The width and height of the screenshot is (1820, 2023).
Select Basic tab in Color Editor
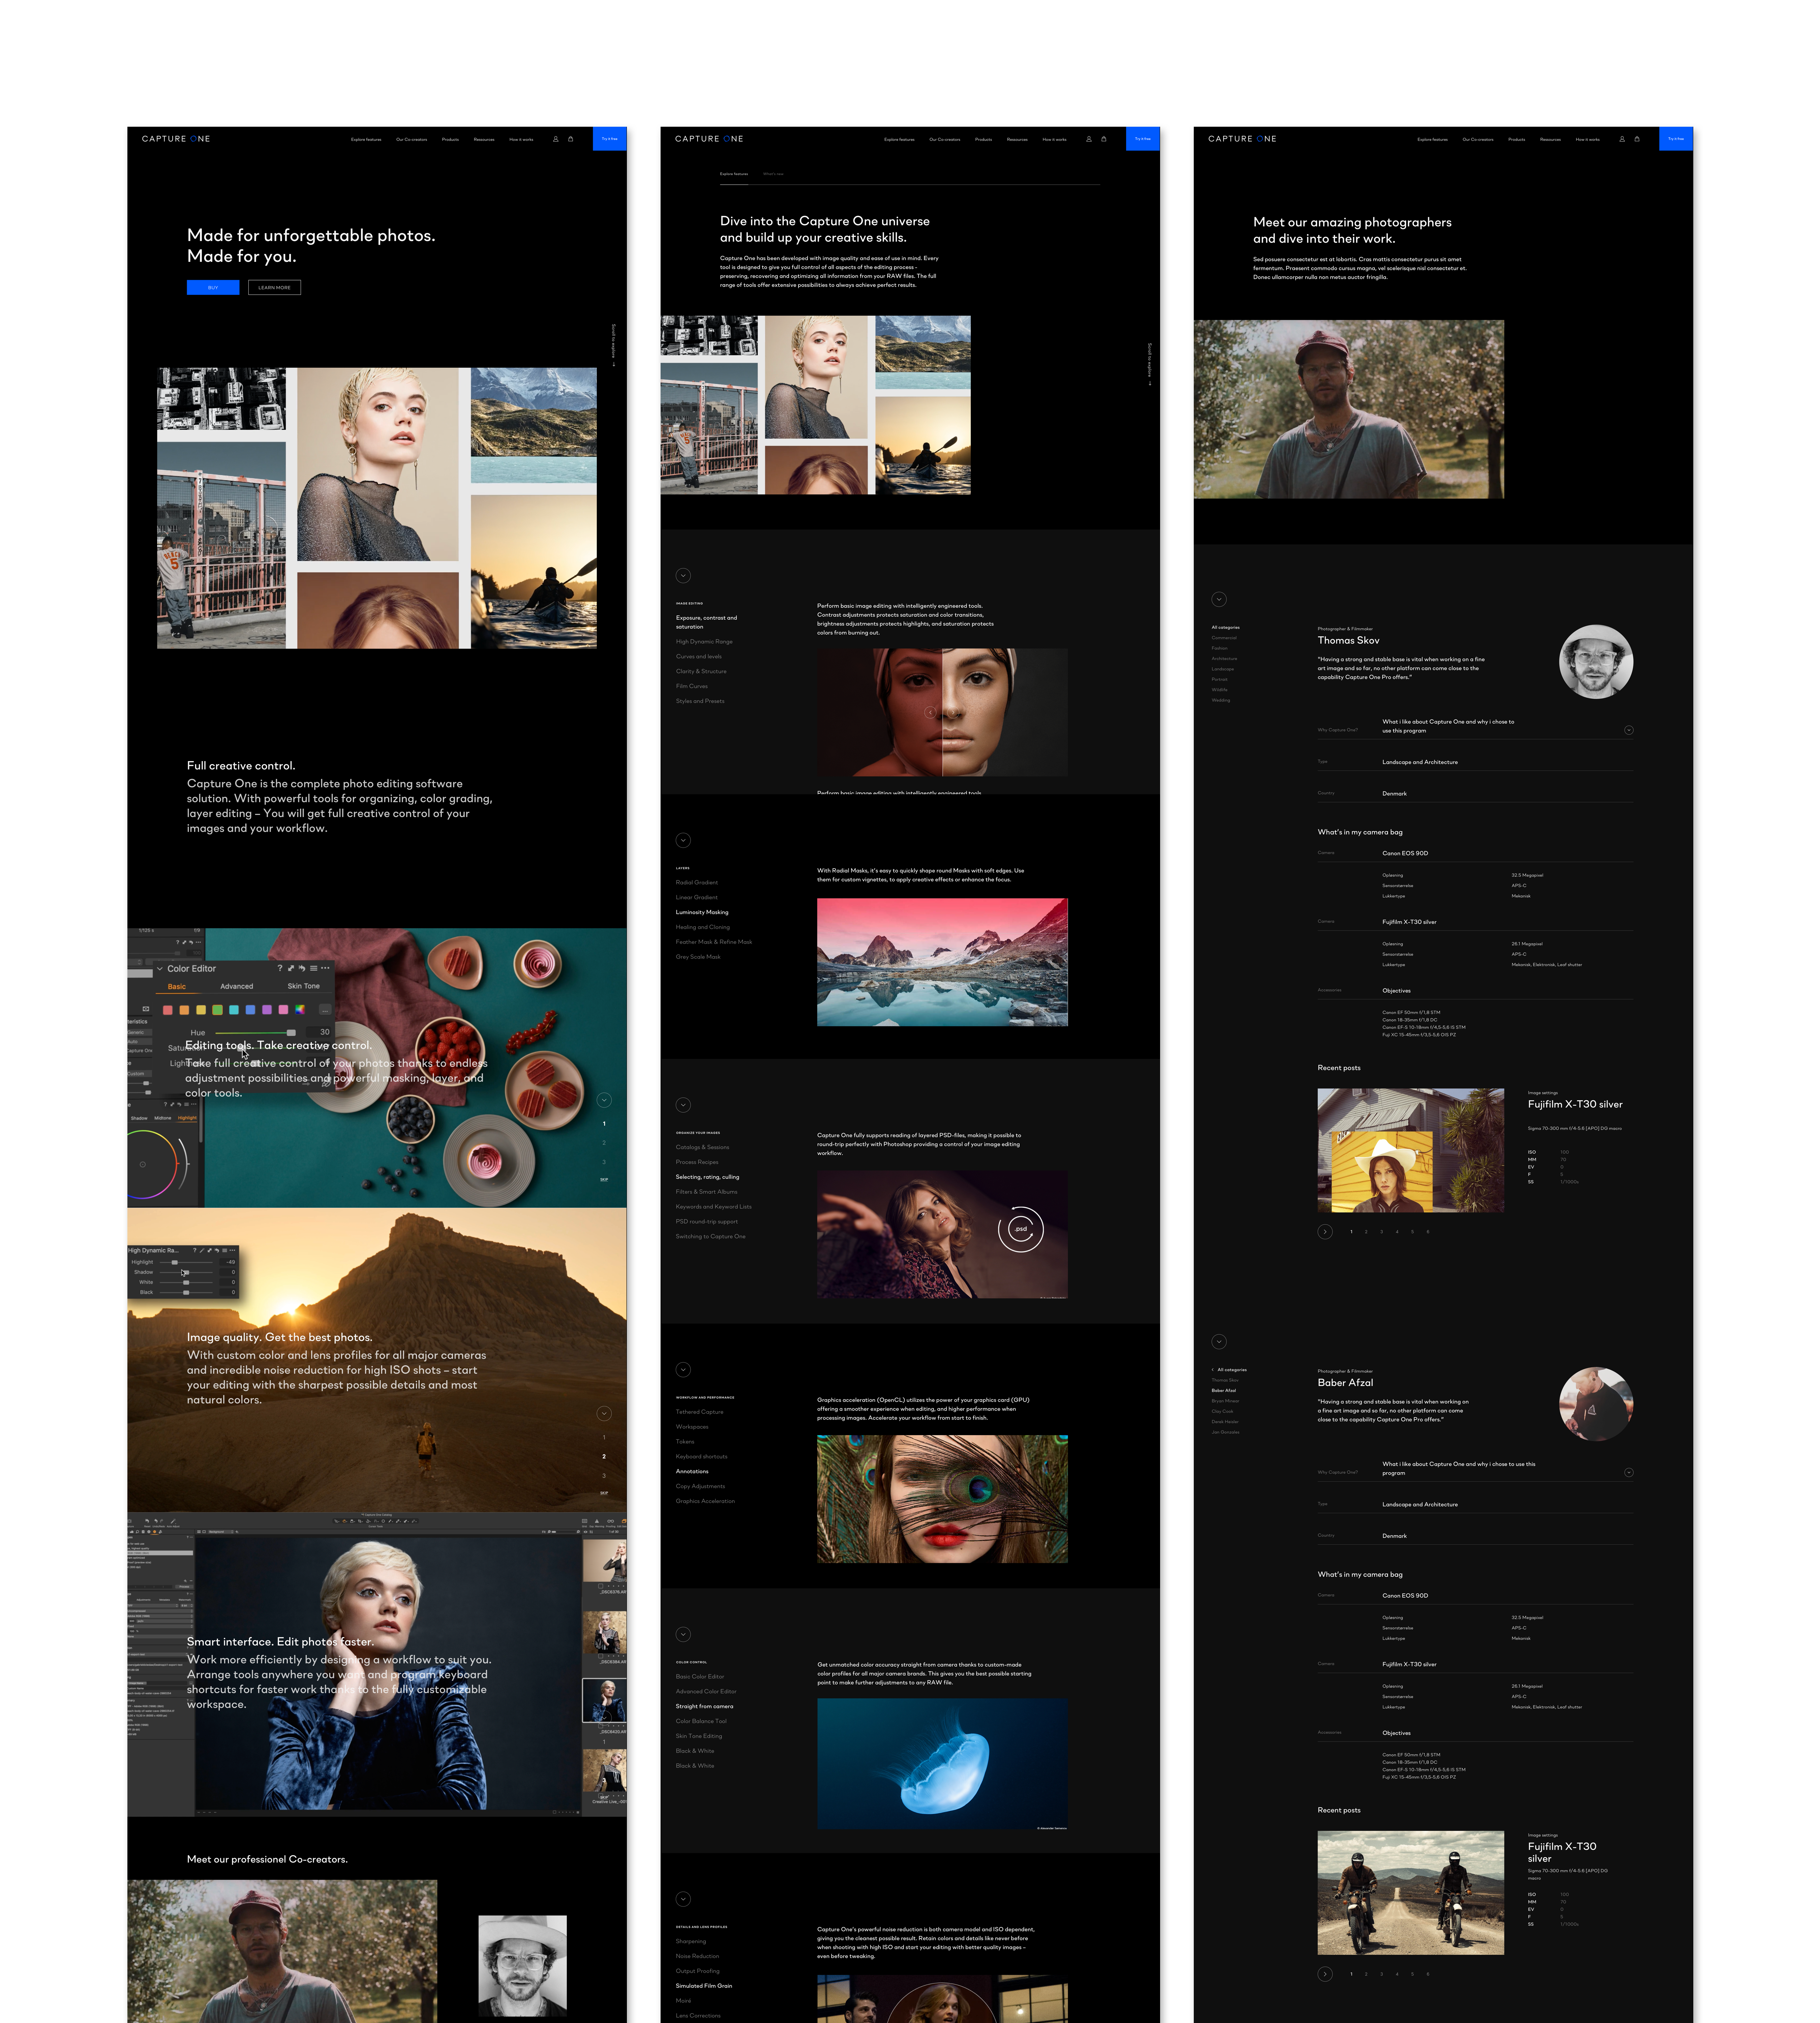[x=177, y=987]
